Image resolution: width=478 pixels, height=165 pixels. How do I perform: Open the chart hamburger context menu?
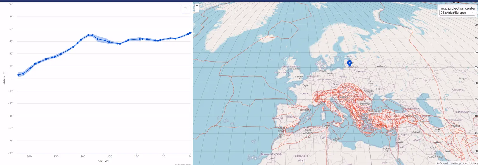tap(185, 9)
